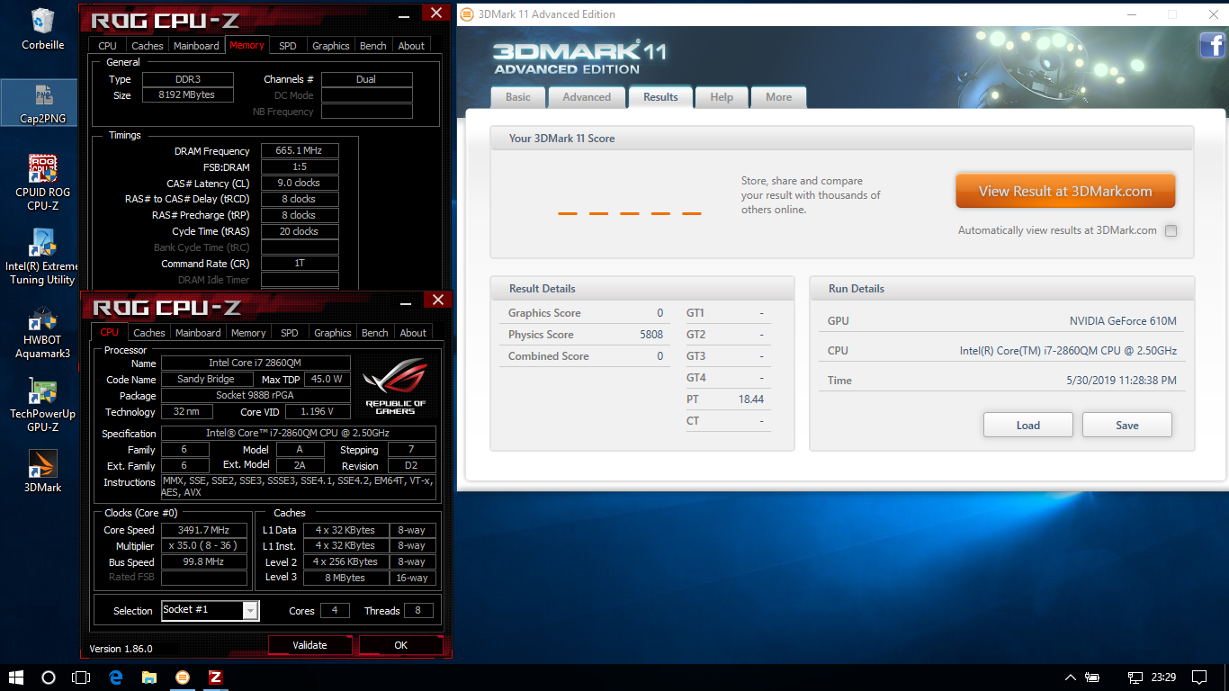
Task: Select Bench tab in lower CPU-Z window
Action: point(375,333)
